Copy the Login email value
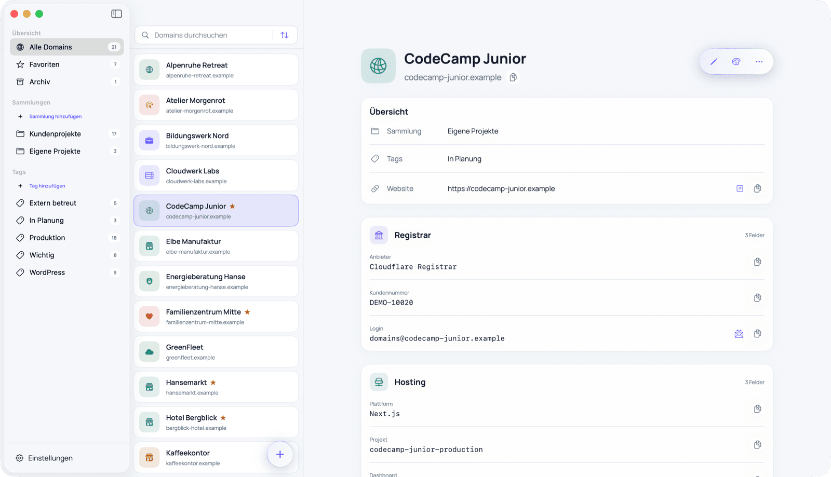The width and height of the screenshot is (831, 477). (x=758, y=334)
